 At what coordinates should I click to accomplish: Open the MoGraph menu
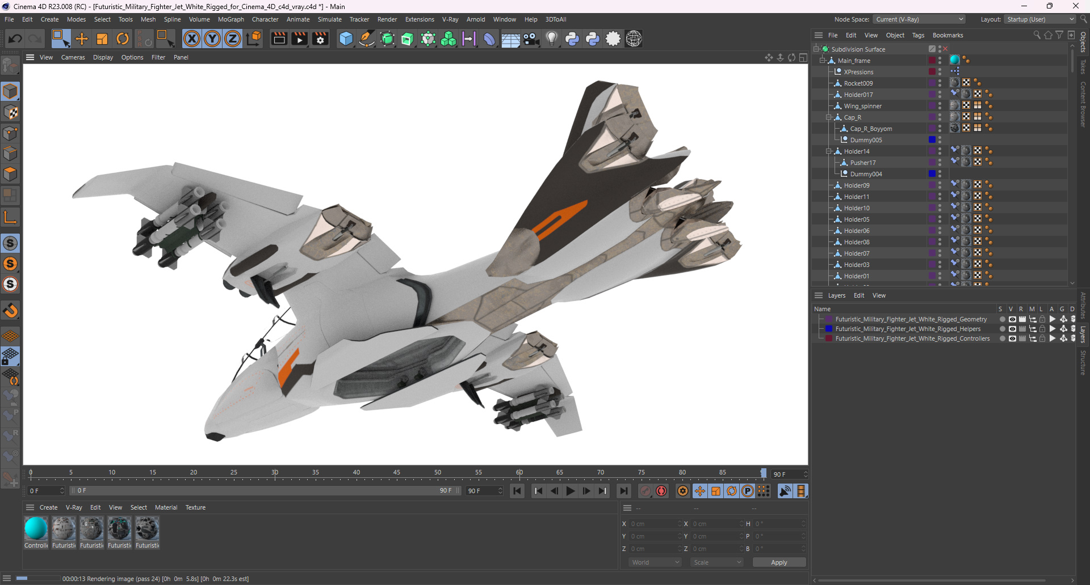[x=231, y=19]
